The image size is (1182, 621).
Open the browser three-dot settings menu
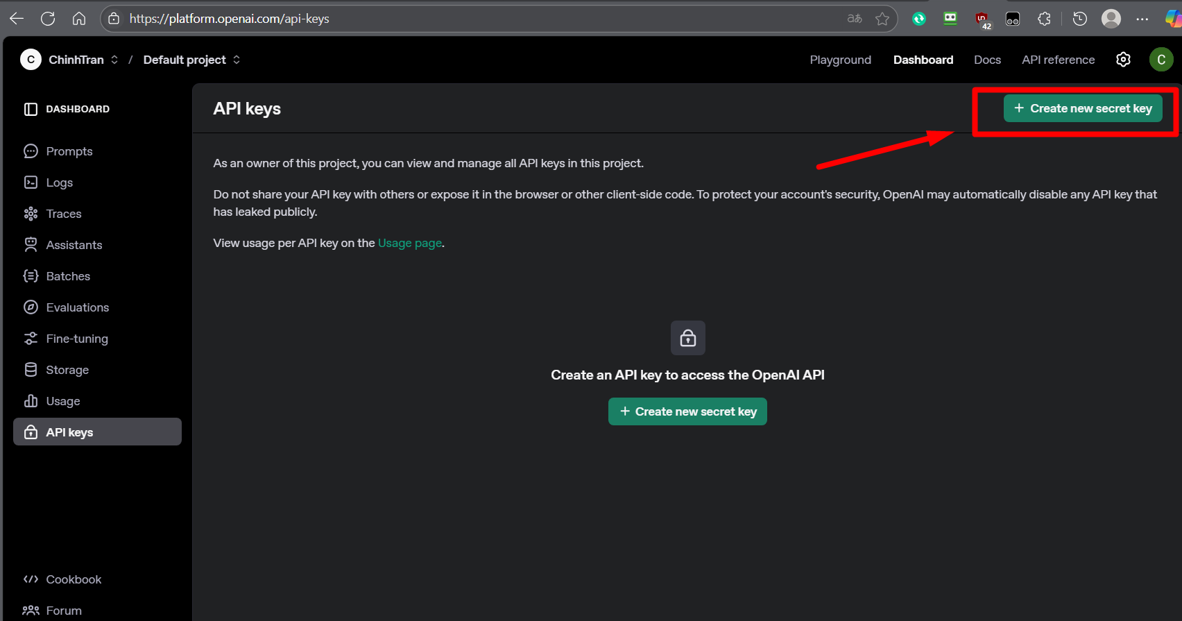[x=1142, y=19]
